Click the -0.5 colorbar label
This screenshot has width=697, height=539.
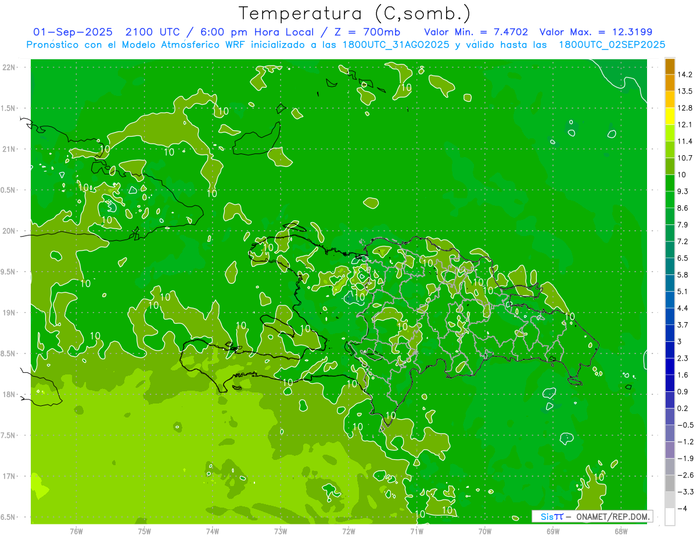[685, 425]
